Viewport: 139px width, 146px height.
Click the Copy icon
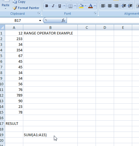click(15, 2)
